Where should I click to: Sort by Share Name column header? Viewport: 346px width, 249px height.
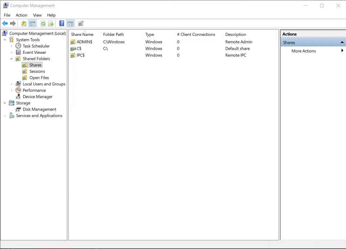(82, 35)
